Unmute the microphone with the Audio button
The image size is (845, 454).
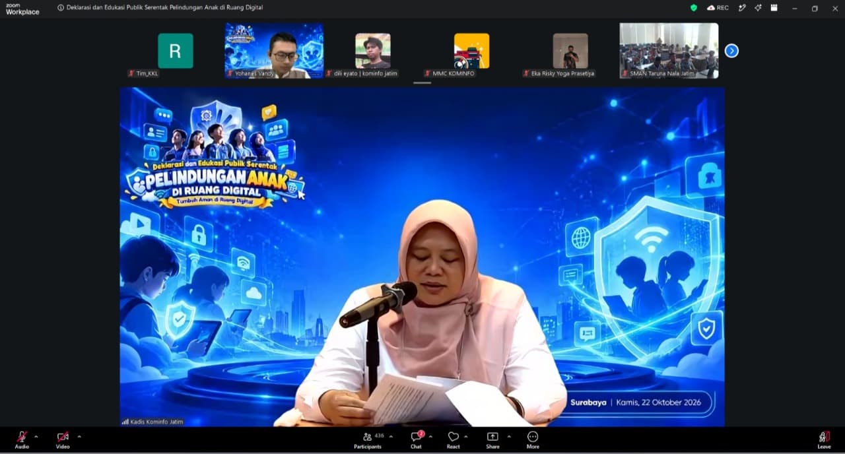tap(22, 440)
